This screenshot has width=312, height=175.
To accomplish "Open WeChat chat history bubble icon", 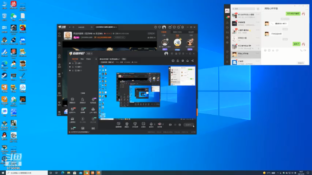I will (277, 51).
